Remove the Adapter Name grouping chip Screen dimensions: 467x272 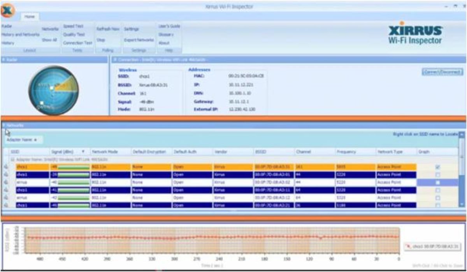(x=24, y=139)
